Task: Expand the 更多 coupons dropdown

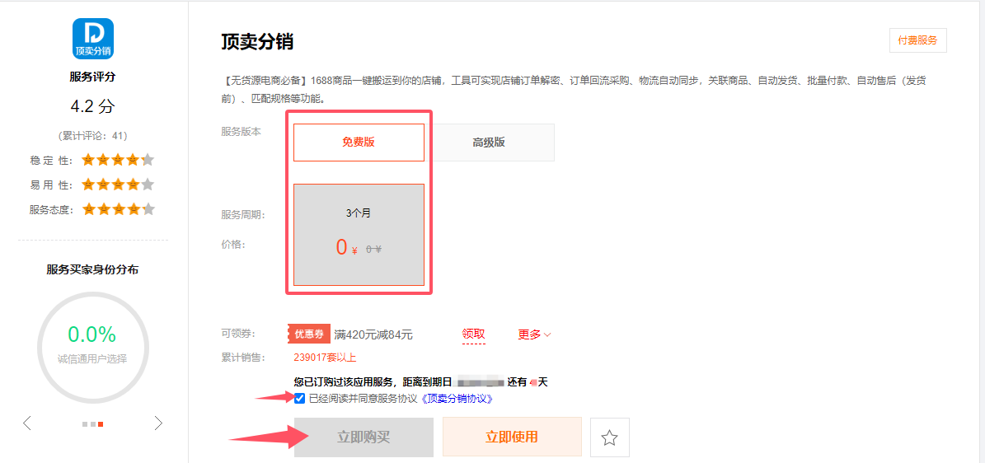Action: tap(534, 334)
